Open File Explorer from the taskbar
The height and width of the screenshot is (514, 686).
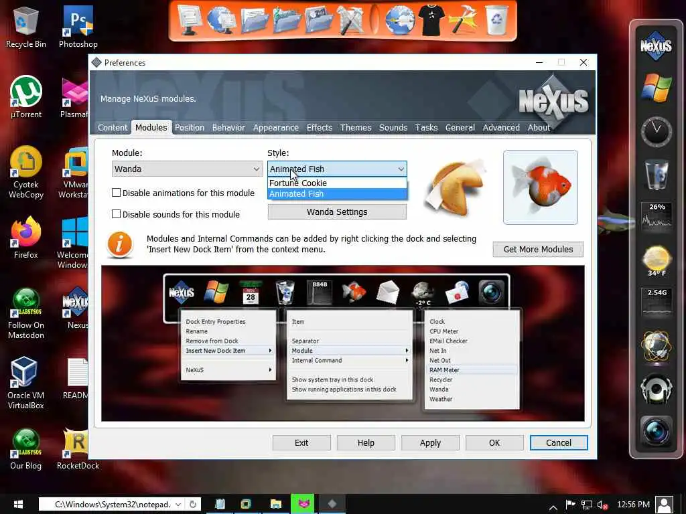coord(275,505)
